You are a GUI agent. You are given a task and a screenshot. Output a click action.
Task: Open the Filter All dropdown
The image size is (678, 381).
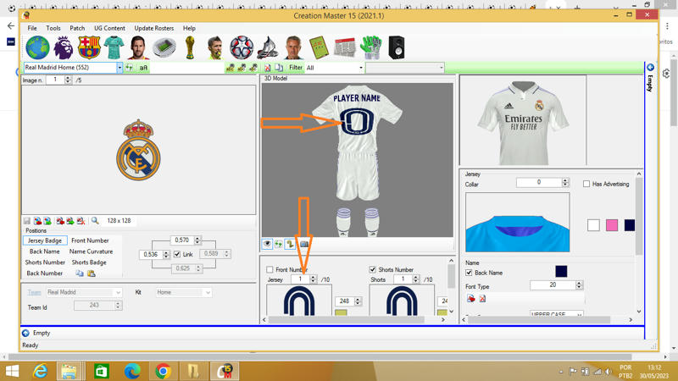point(361,68)
